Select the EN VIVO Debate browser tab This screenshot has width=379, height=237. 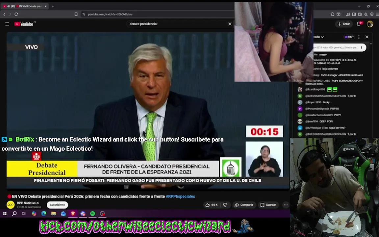25,6
